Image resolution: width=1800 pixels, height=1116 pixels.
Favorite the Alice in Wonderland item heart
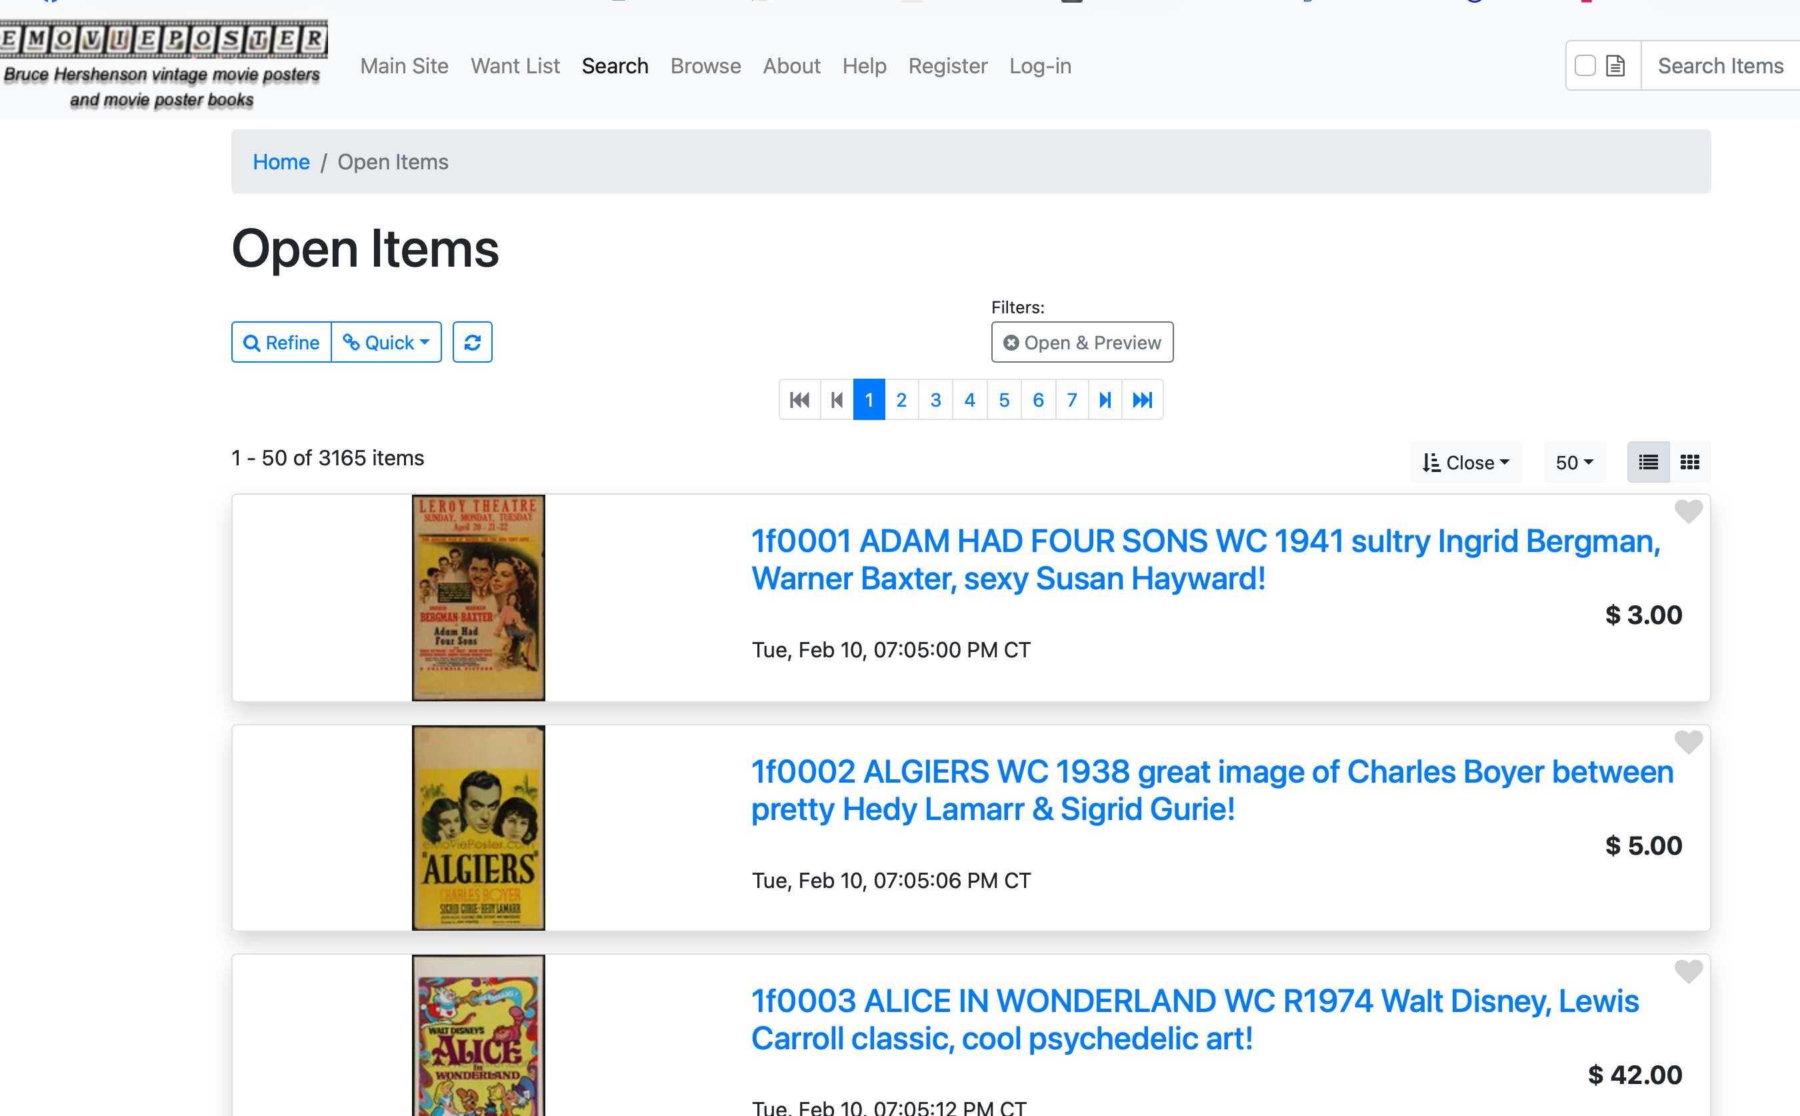[x=1688, y=971]
